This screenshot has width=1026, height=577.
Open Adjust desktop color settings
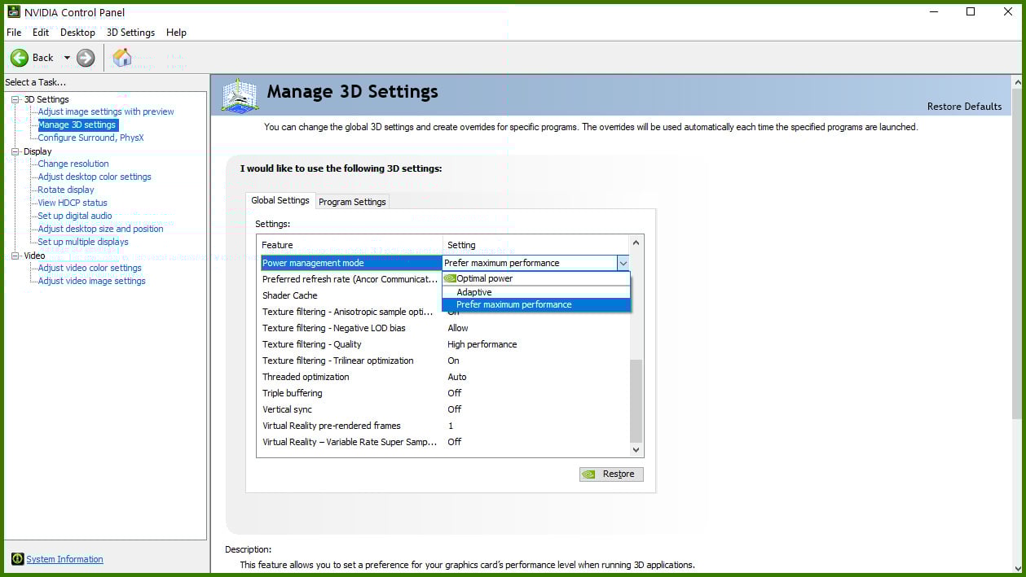pyautogui.click(x=95, y=177)
